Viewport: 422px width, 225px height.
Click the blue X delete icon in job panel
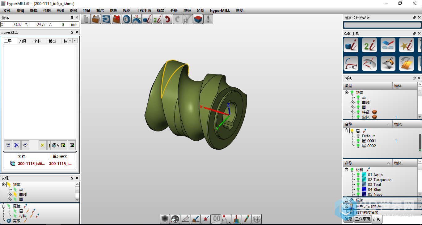pos(17,145)
